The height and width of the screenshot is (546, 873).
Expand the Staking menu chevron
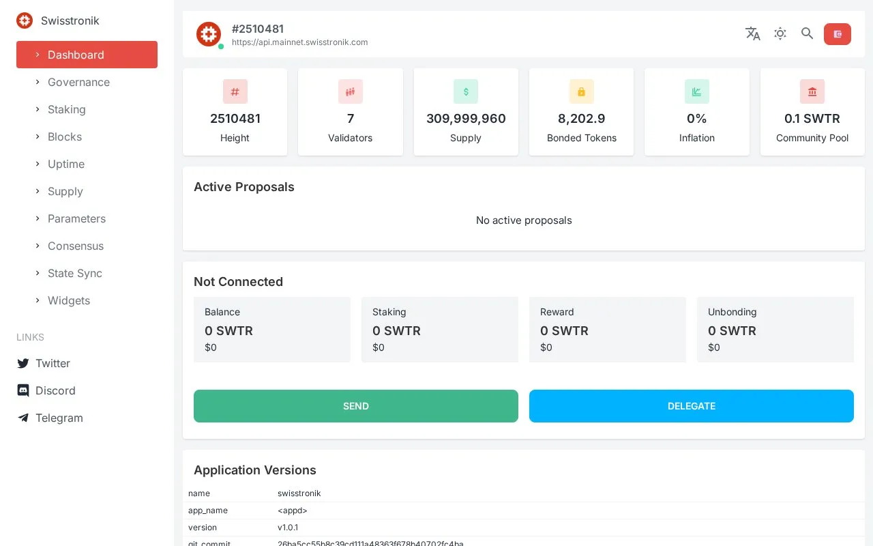pos(38,109)
